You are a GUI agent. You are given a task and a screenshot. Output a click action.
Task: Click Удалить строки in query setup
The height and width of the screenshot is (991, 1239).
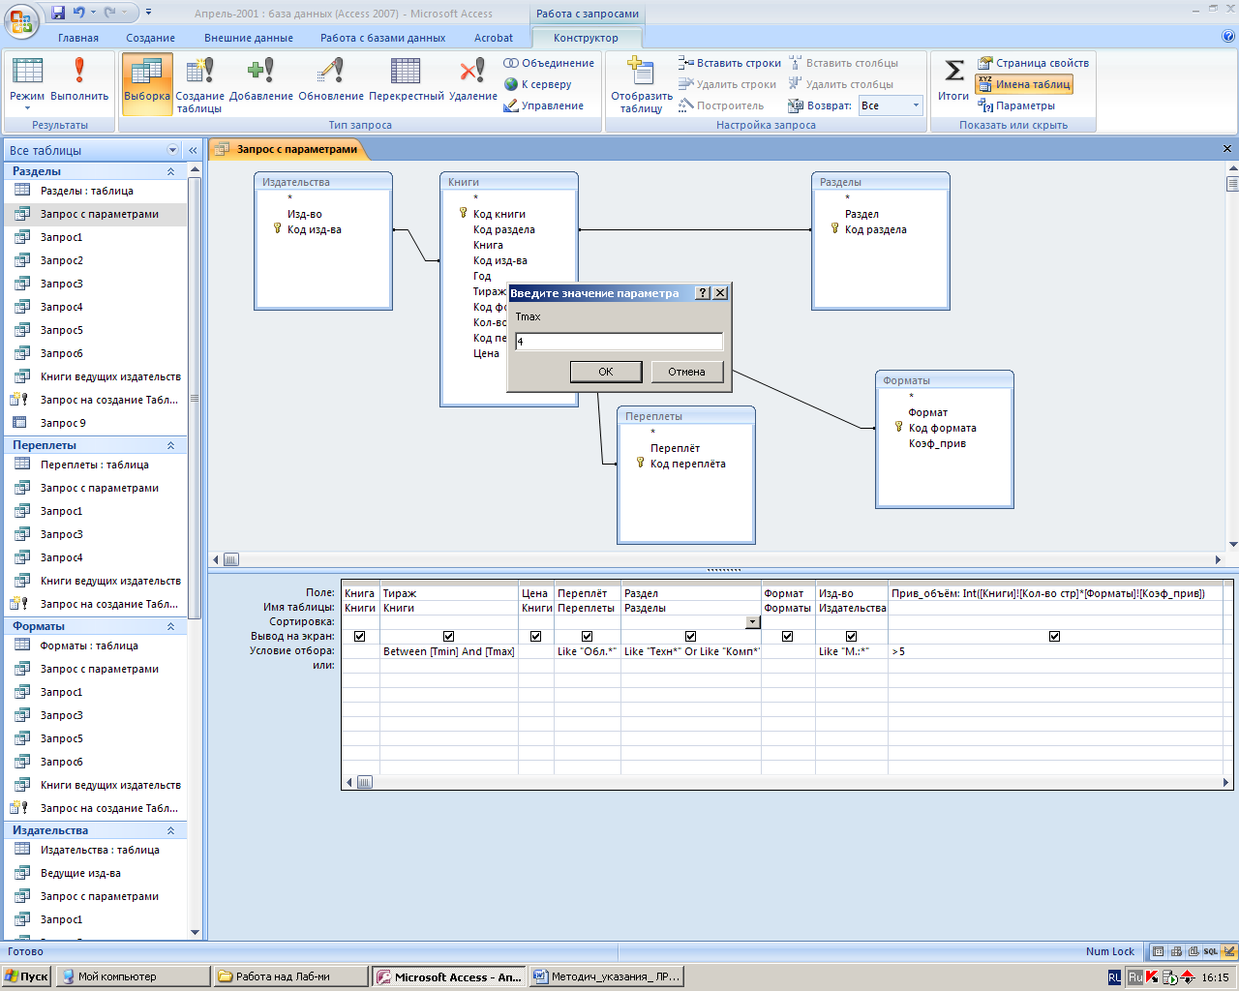[x=728, y=84]
